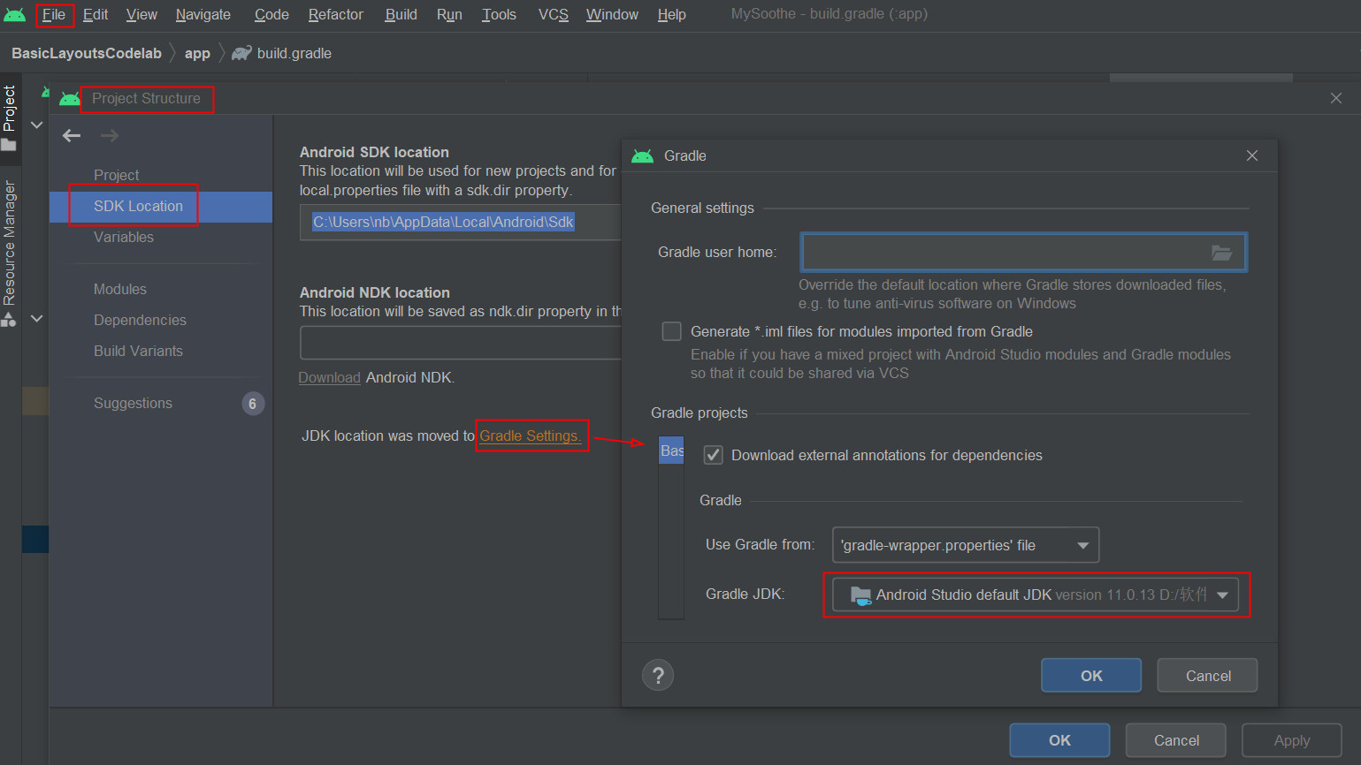Open the Edit menu
Screen dimensions: 1361x765
point(96,15)
